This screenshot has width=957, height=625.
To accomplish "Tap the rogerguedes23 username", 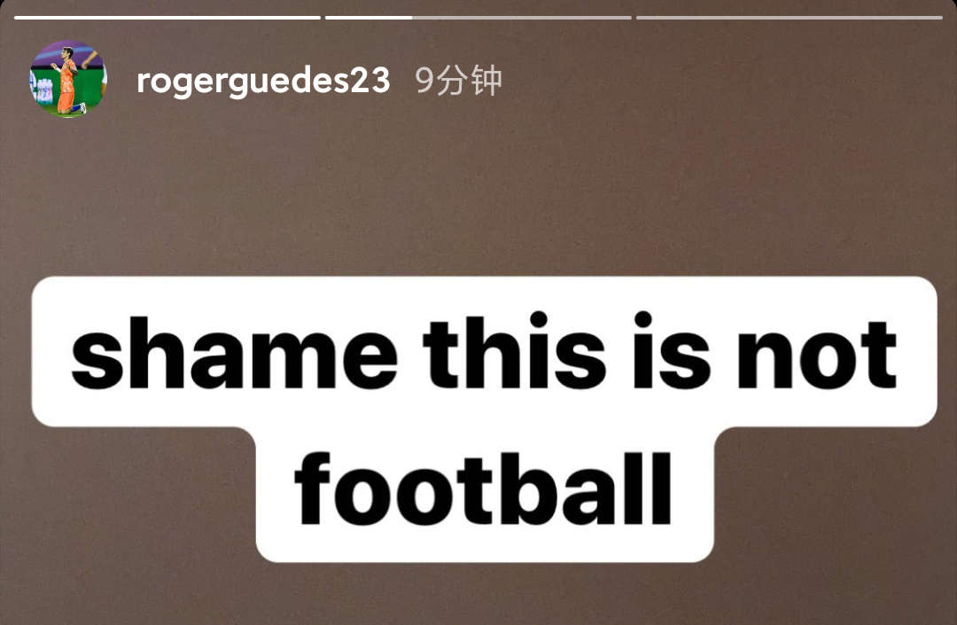I will tap(263, 82).
